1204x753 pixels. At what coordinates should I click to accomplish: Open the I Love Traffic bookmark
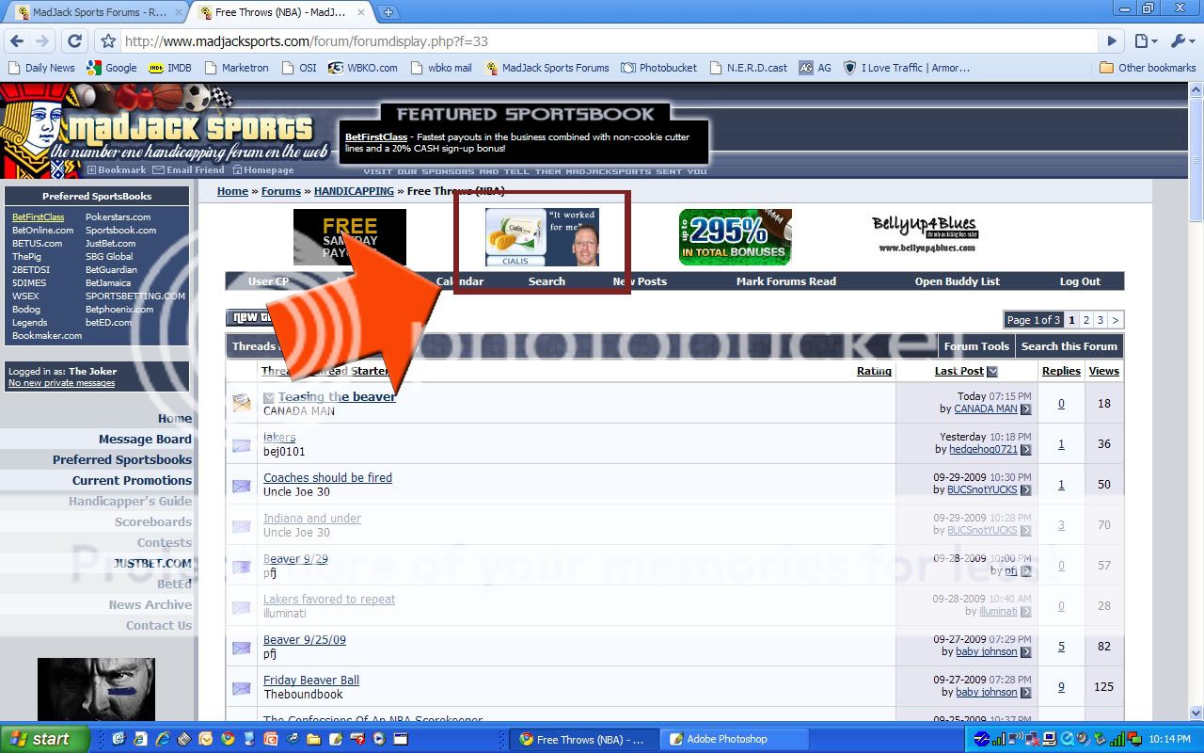tap(907, 68)
